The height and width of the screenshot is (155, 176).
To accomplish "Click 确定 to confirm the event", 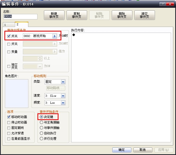I will [x=122, y=150].
